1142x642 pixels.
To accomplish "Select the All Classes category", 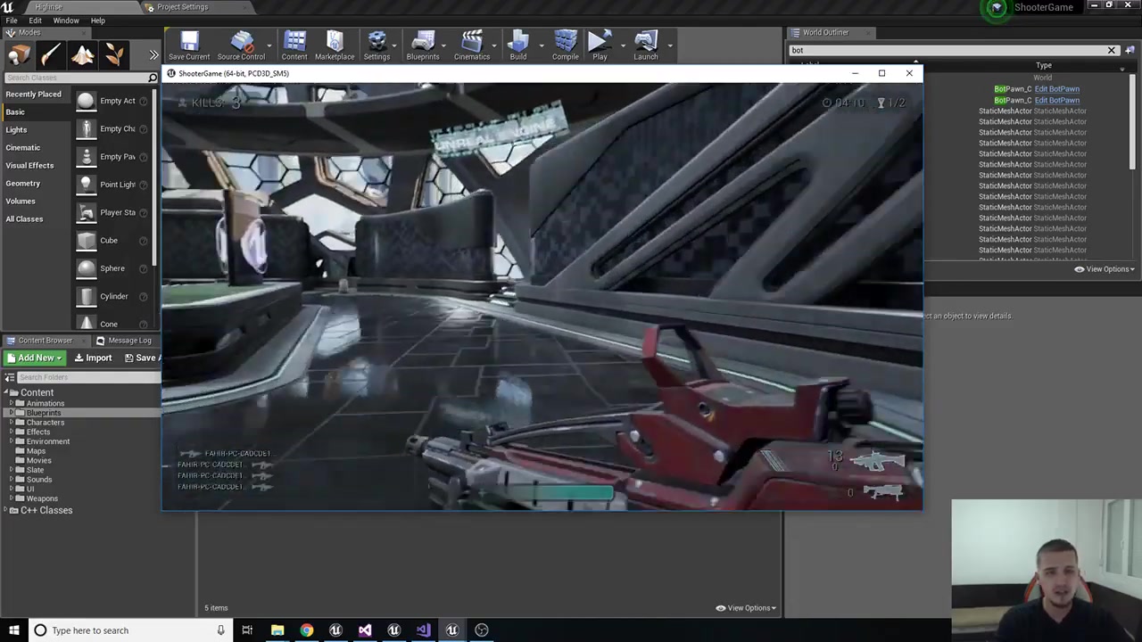I will click(x=24, y=219).
